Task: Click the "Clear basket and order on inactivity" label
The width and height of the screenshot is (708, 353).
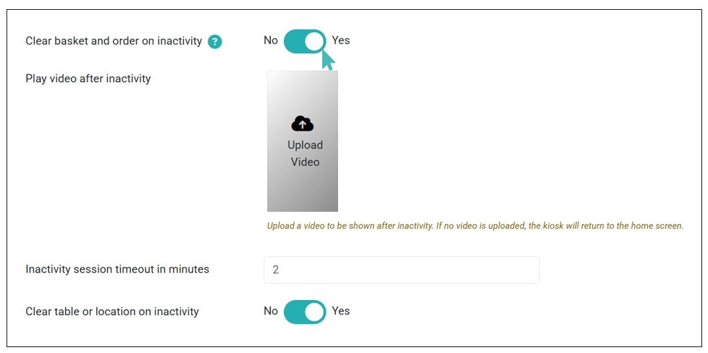Action: pos(113,41)
